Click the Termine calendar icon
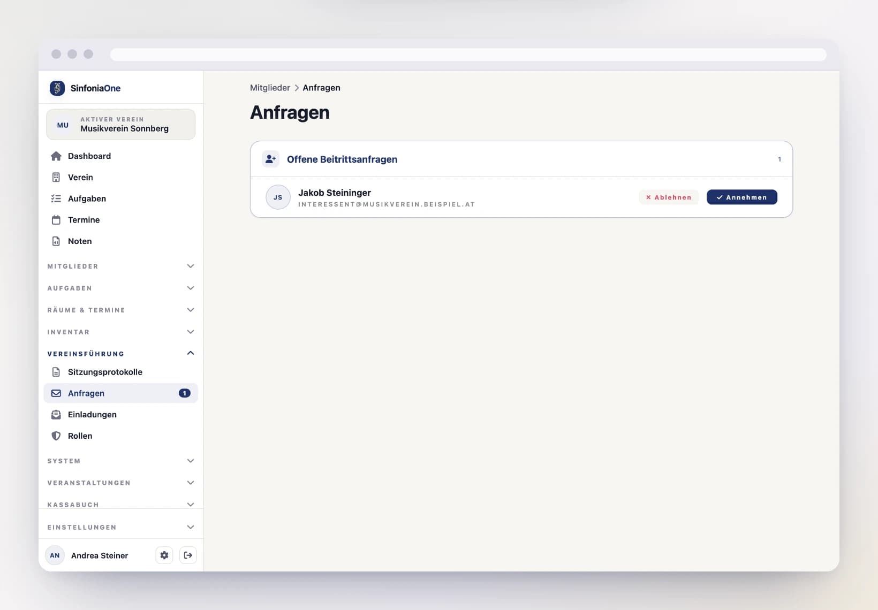Viewport: 878px width, 610px height. coord(56,220)
